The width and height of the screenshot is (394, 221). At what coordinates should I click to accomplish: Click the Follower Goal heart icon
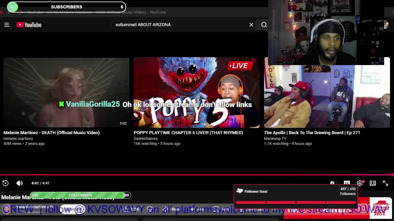point(239,191)
